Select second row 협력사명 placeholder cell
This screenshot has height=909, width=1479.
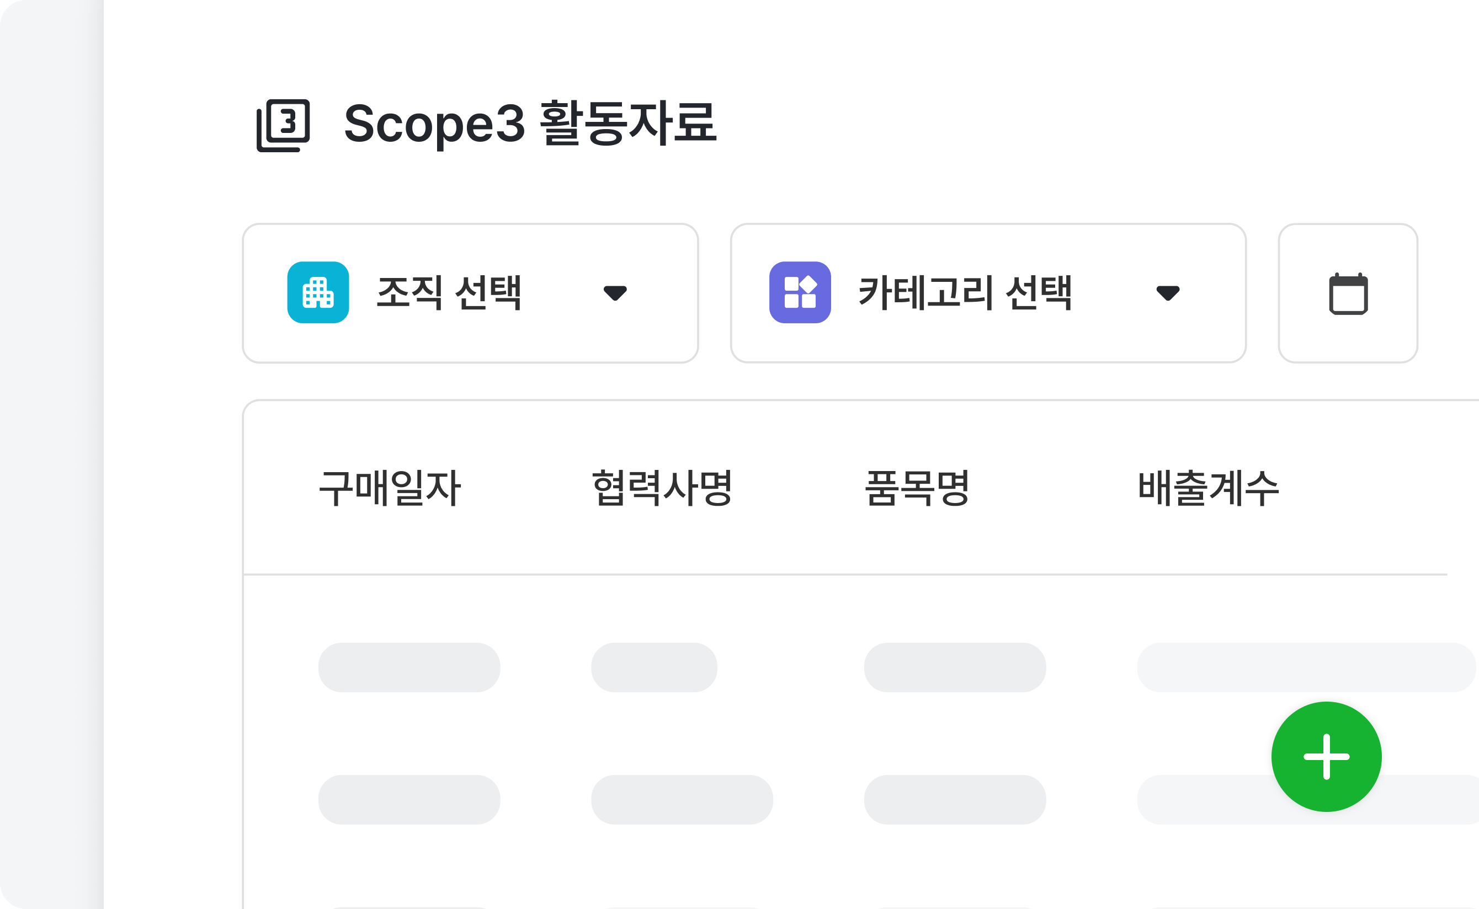tap(682, 800)
